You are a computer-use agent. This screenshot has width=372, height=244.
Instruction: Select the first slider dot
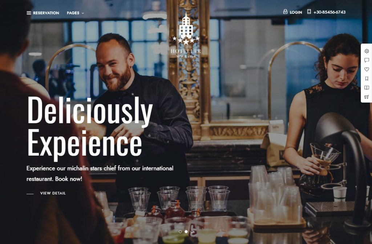tap(180, 232)
